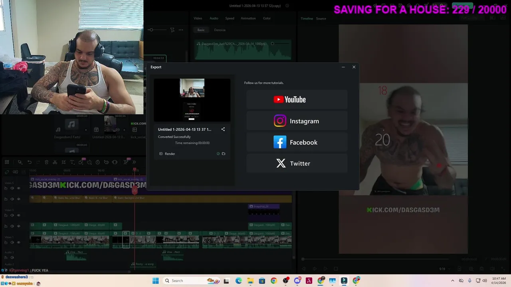Open the exported file's folder location

224,153
